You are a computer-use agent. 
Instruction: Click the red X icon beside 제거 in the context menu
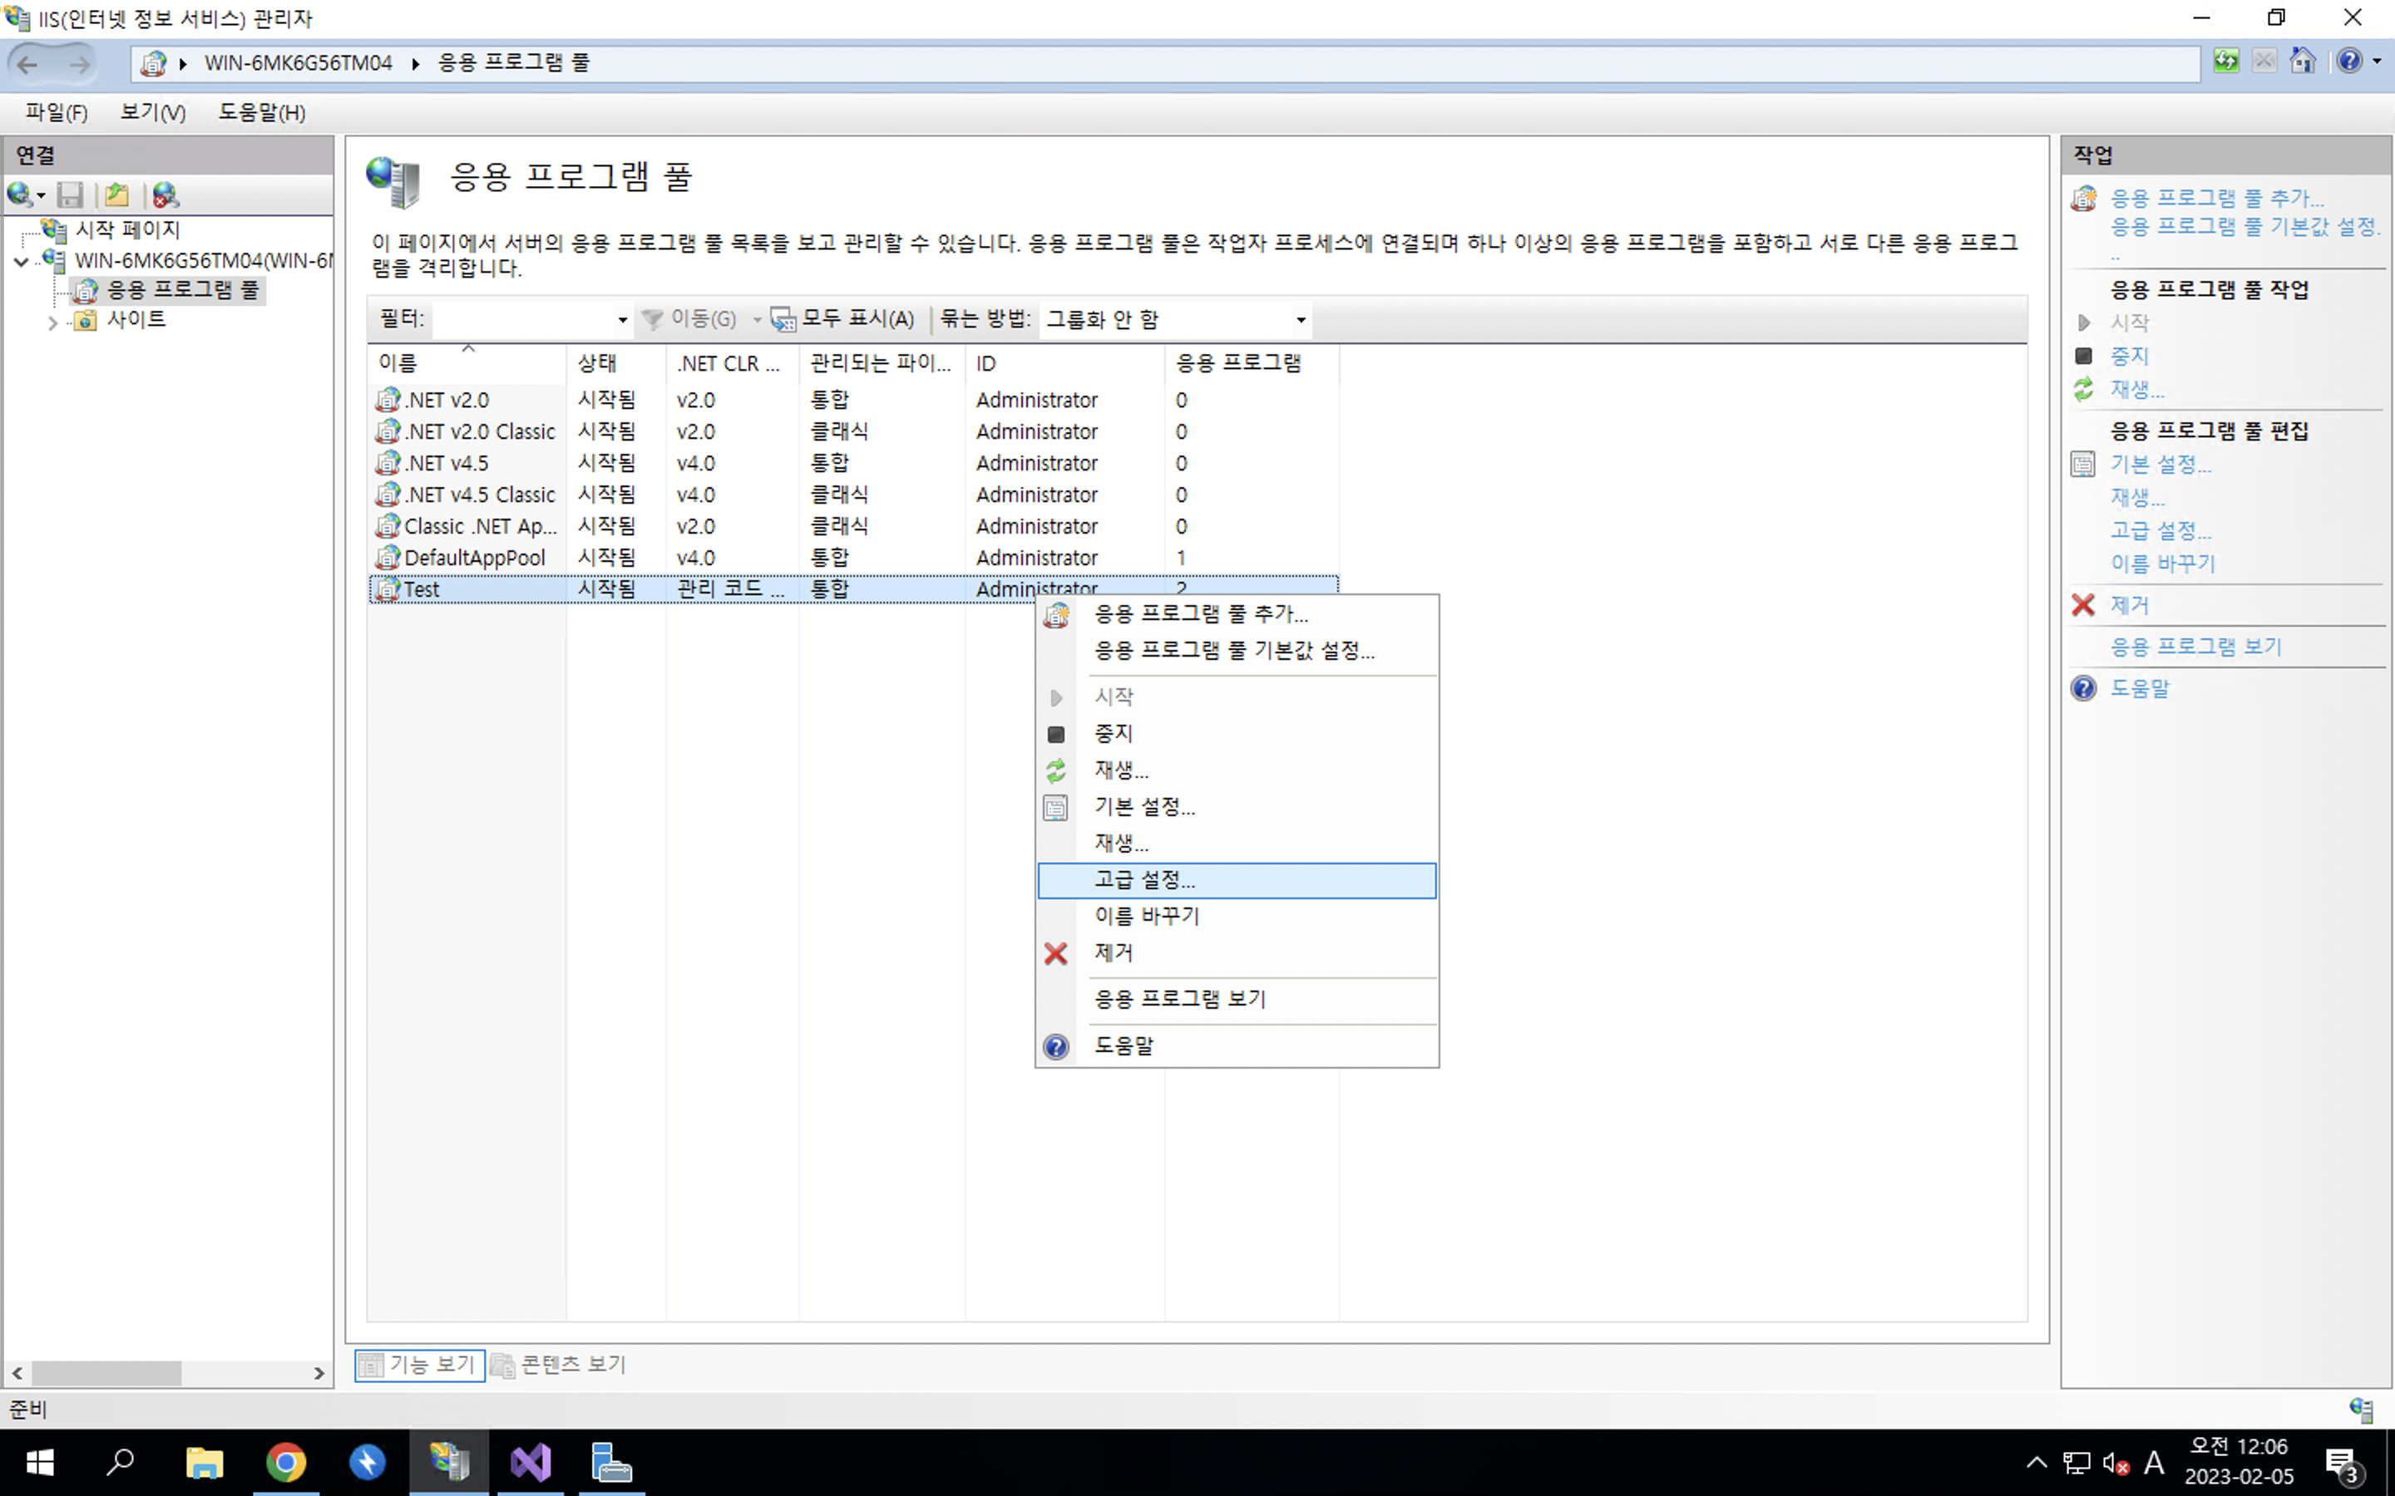click(x=1056, y=954)
